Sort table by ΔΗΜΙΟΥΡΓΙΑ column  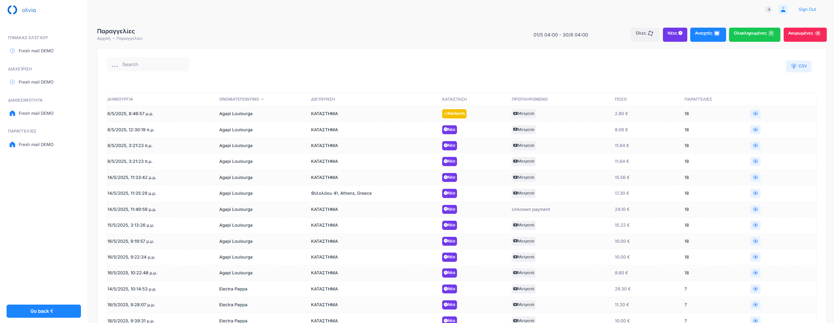pos(120,99)
